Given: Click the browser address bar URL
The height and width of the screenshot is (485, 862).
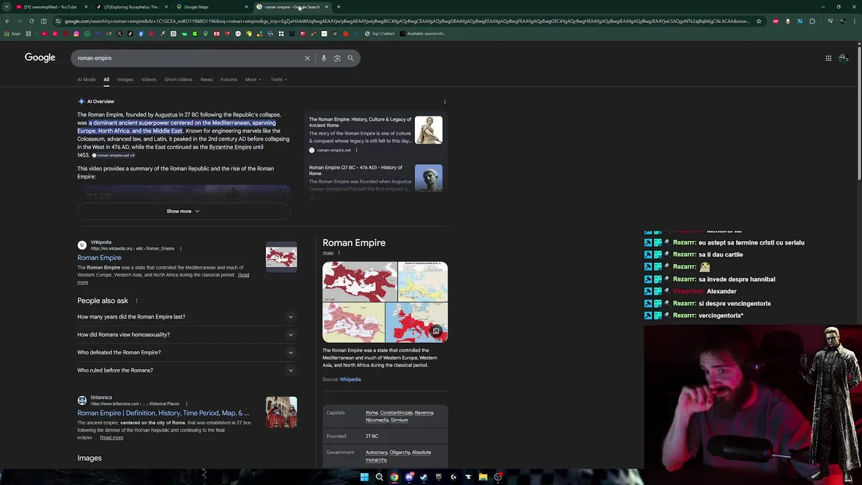Looking at the screenshot, I should pos(407,21).
